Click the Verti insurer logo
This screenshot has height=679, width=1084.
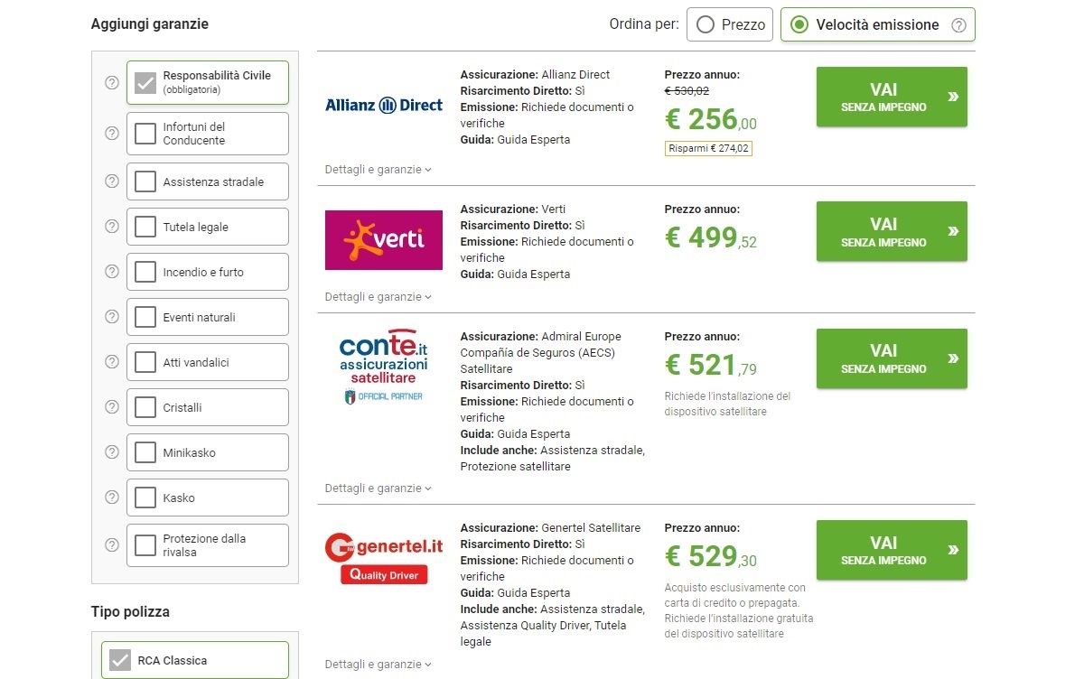click(x=384, y=240)
